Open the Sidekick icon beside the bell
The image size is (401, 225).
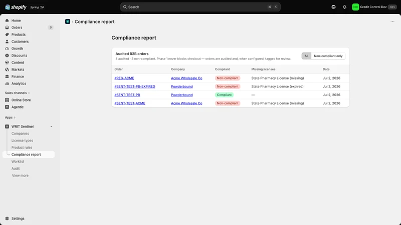[333, 7]
